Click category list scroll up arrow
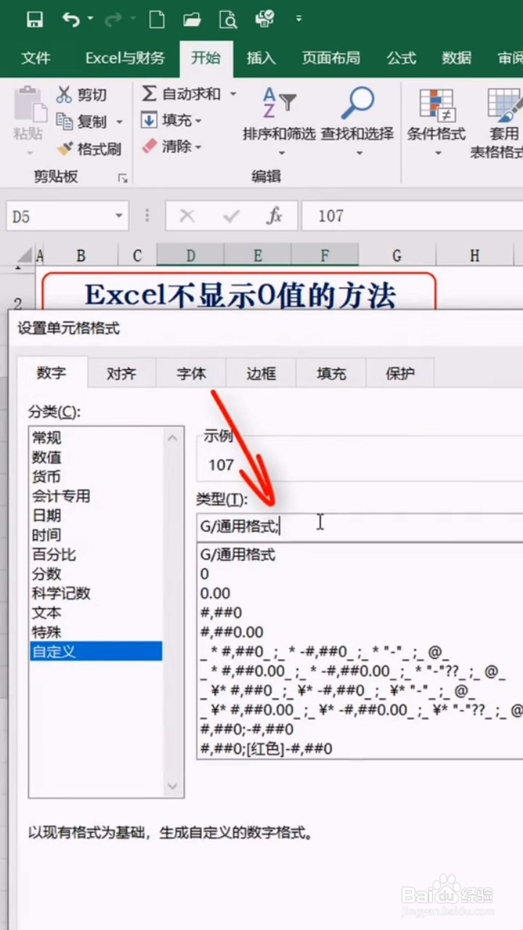The height and width of the screenshot is (930, 523). pyautogui.click(x=172, y=437)
